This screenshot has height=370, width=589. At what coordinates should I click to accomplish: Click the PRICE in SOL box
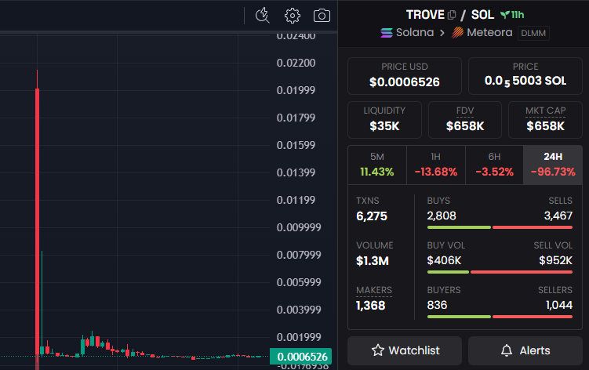click(525, 75)
